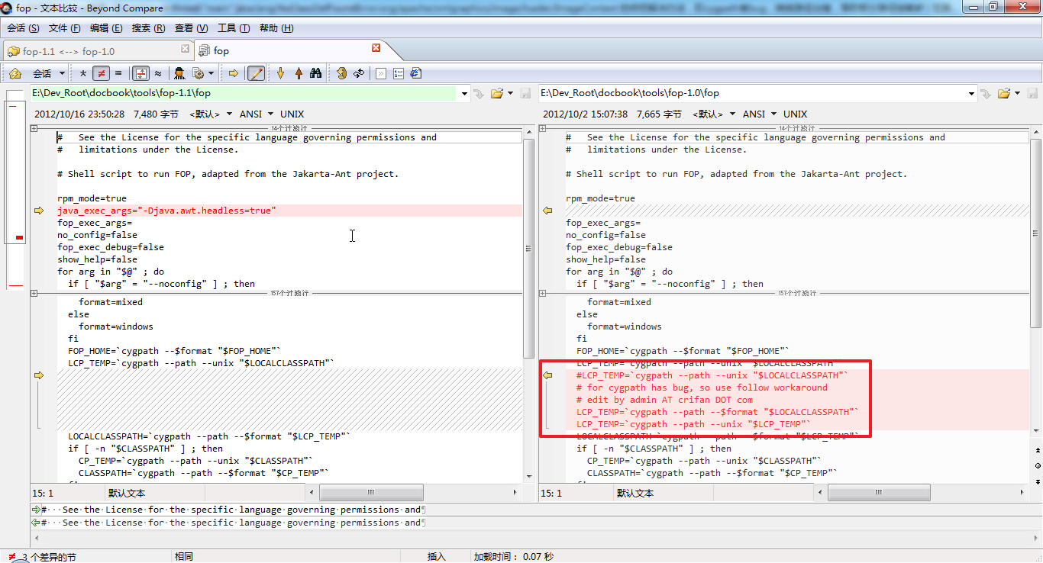
Task: Expand the left path history dropdown
Action: pyautogui.click(x=465, y=93)
